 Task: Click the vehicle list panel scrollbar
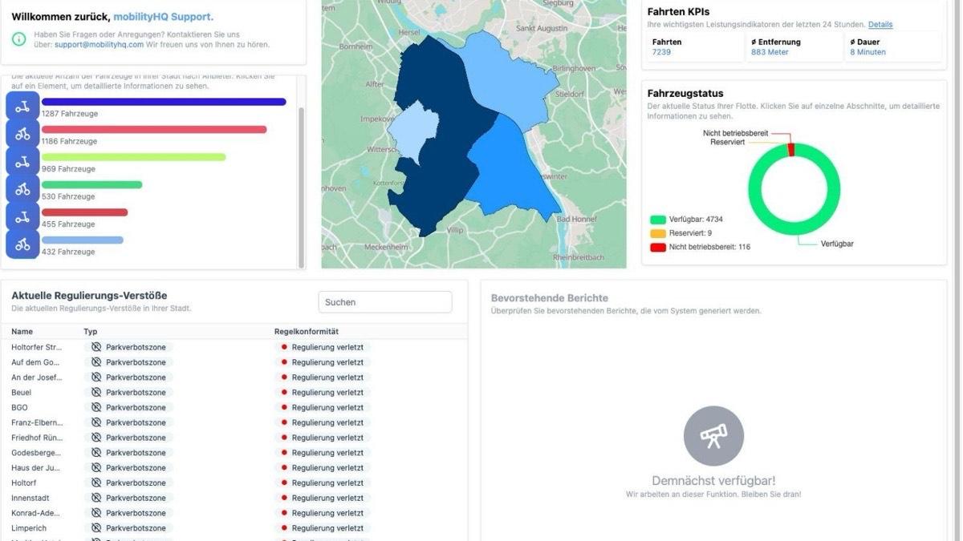coord(301,186)
